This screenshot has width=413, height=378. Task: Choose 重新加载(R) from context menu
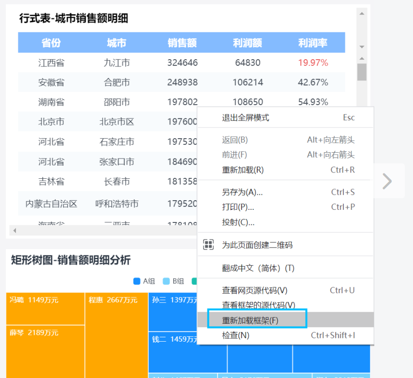coord(242,170)
